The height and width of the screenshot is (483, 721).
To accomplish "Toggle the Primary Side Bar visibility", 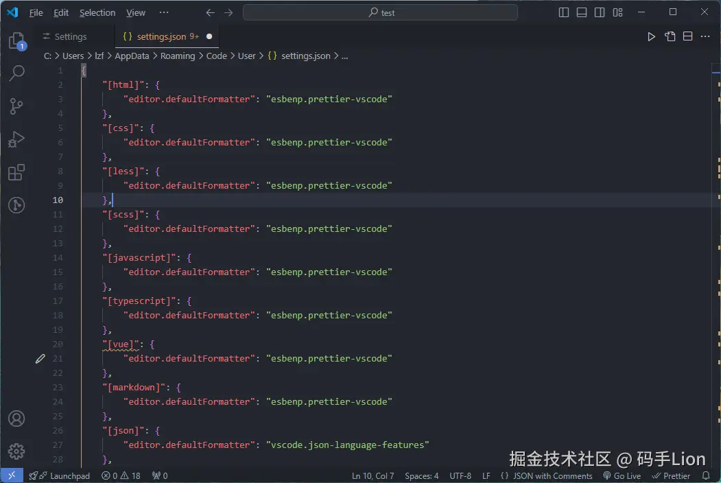I will pos(563,12).
